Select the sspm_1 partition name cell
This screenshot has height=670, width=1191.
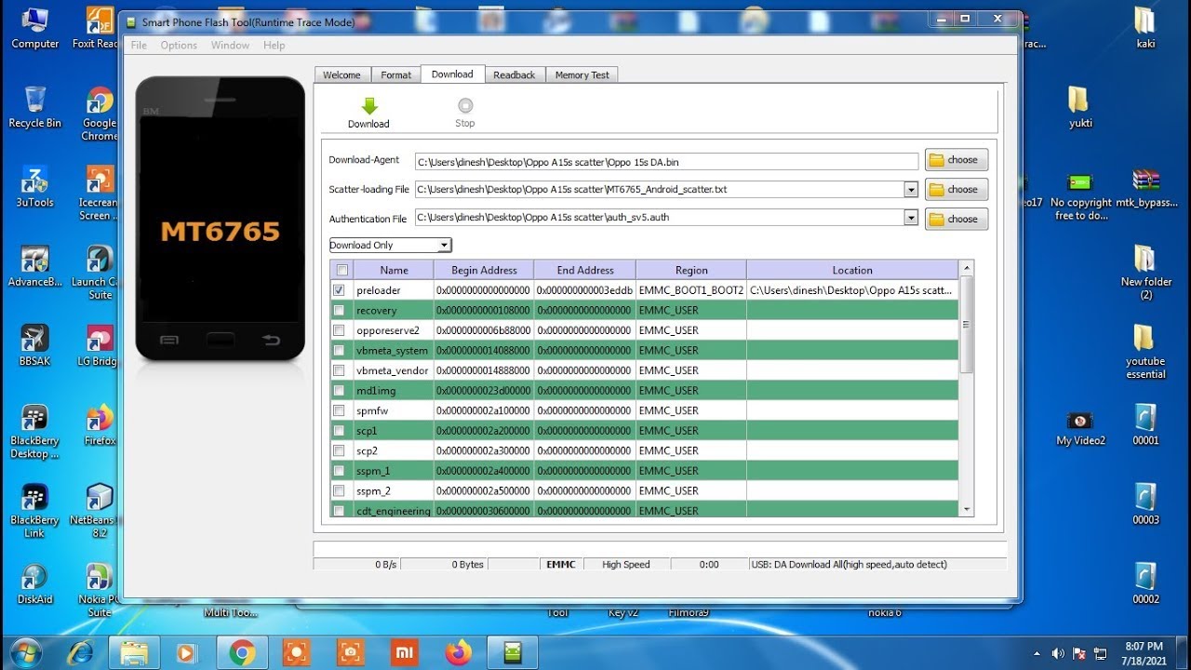[394, 471]
